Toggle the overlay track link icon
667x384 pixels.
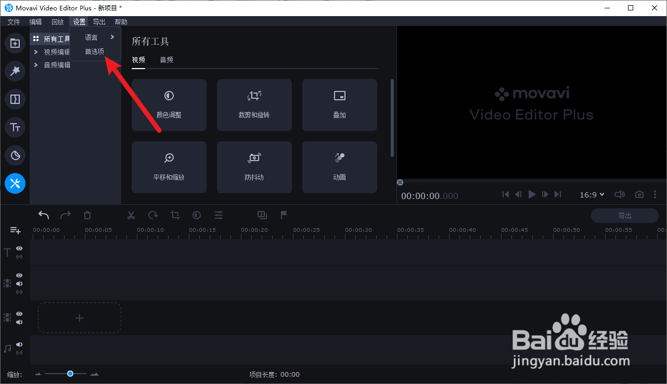(19, 292)
